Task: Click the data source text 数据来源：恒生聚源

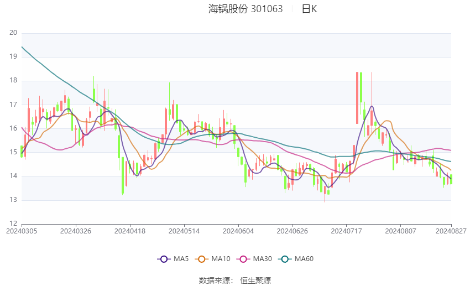Action: [235, 280]
